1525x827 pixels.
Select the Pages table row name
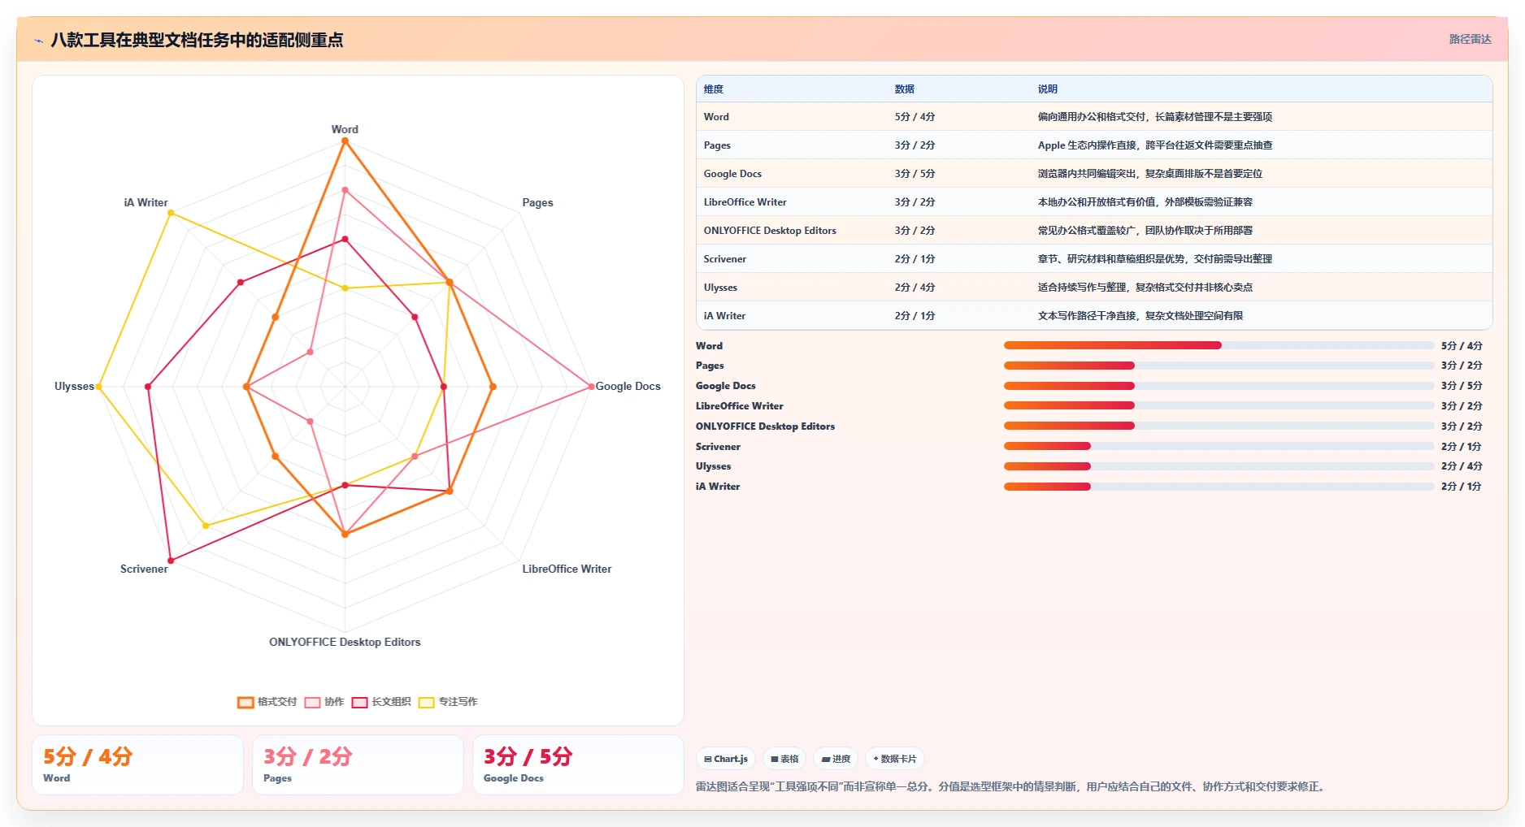[717, 145]
